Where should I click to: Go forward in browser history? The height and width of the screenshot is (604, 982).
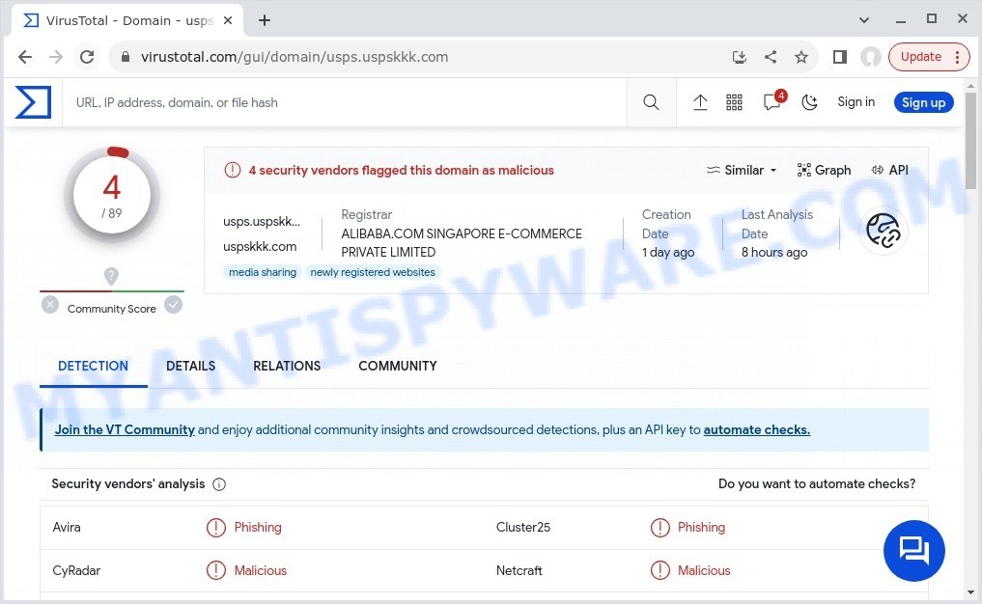(56, 57)
